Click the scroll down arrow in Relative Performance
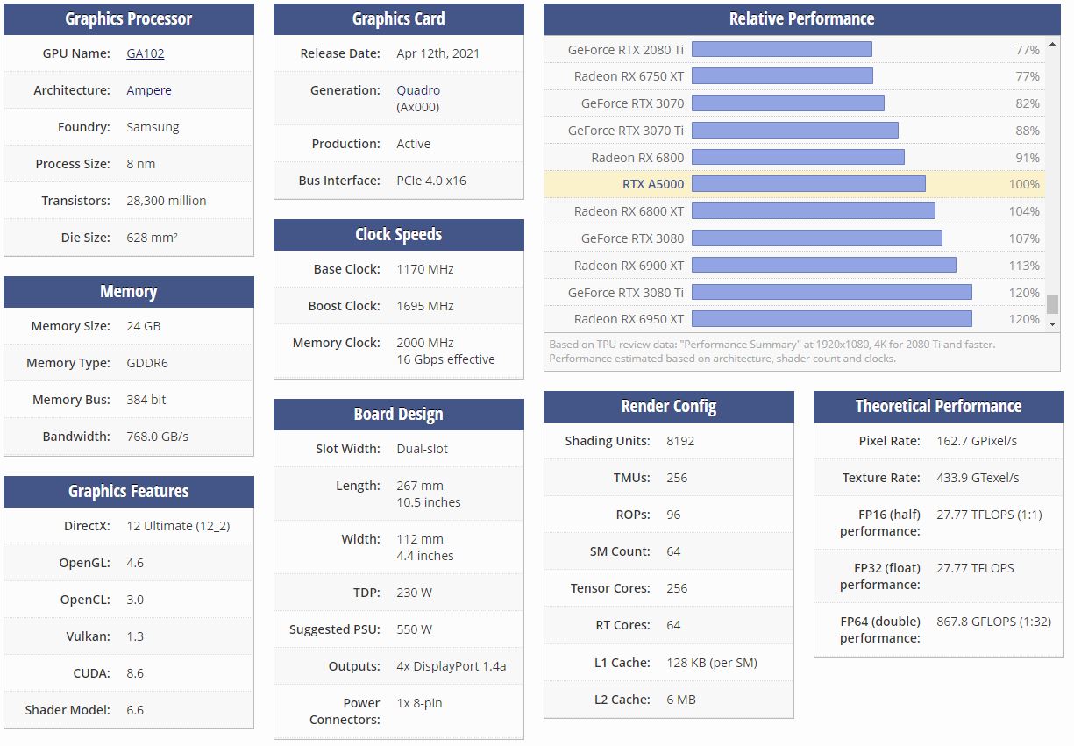 1053,324
